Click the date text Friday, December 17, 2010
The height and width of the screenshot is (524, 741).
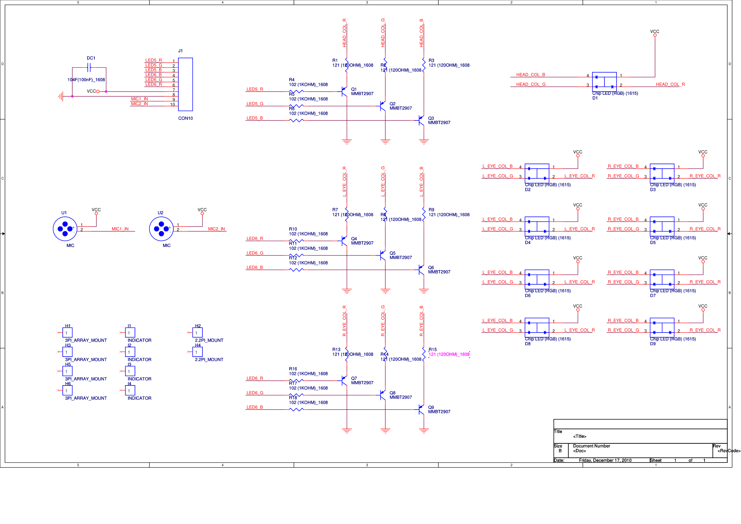[605, 460]
